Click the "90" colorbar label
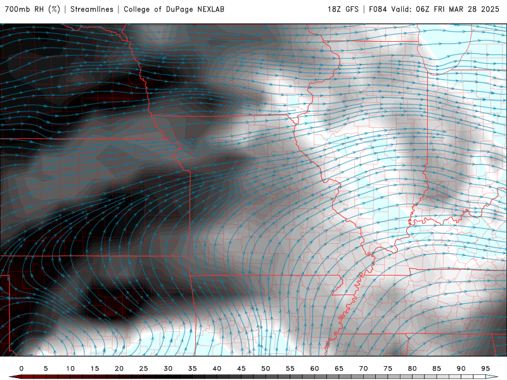This screenshot has width=507, height=380. pos(461,369)
